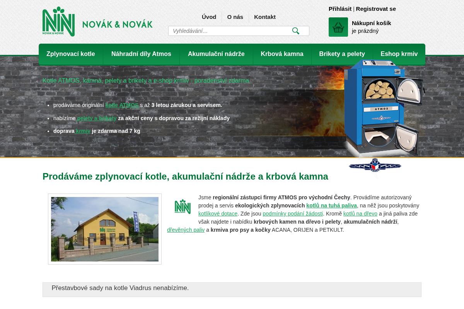Open the Eshop krmiv category
The height and width of the screenshot is (309, 464).
coord(399,54)
